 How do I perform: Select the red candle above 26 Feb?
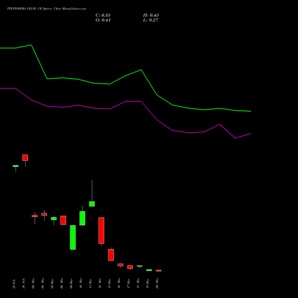(25, 157)
